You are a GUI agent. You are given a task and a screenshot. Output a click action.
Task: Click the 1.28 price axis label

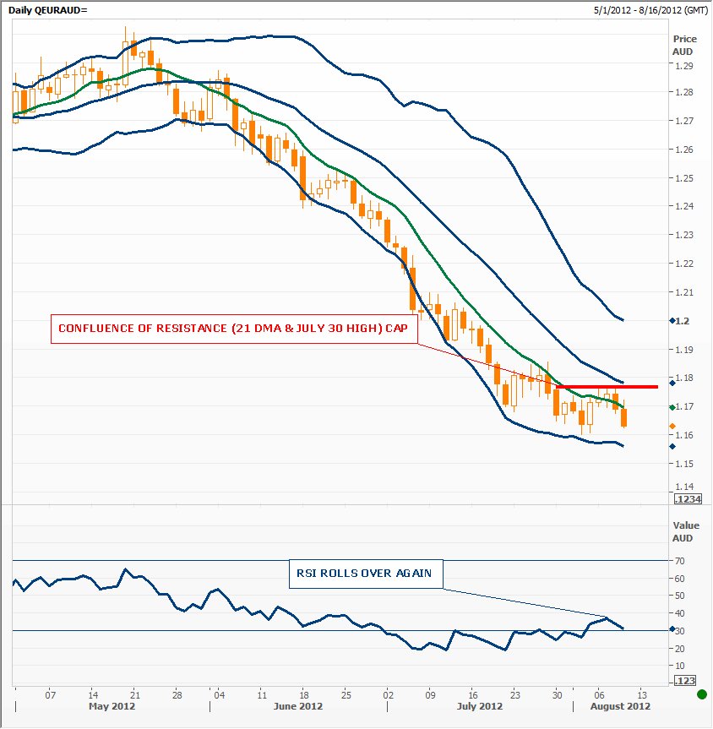684,92
